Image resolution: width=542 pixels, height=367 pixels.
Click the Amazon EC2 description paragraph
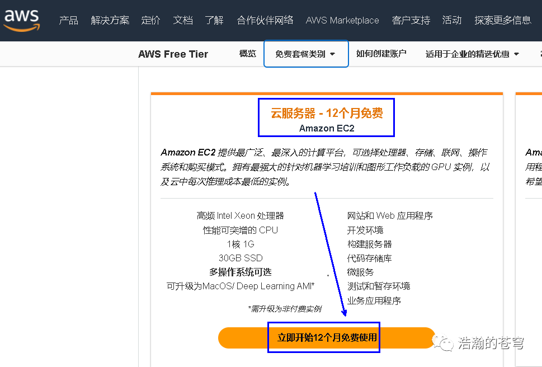click(x=325, y=167)
